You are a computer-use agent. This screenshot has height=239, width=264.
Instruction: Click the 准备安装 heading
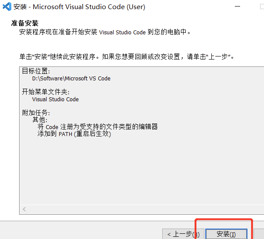click(25, 23)
